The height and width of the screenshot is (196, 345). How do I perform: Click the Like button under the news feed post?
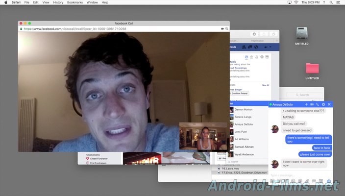[x=222, y=158]
